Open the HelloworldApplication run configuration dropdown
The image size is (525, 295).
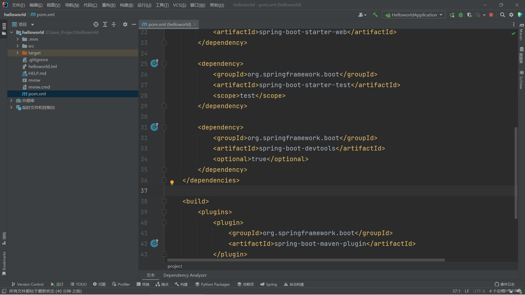click(414, 15)
